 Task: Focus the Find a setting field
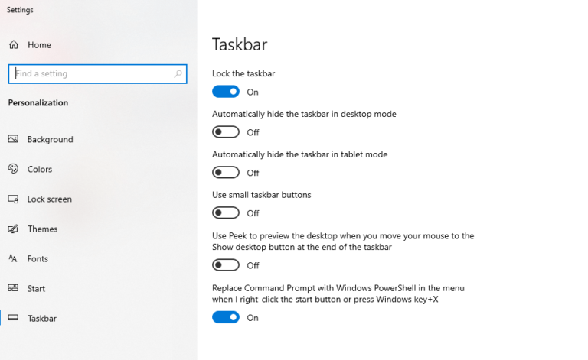[x=97, y=73]
